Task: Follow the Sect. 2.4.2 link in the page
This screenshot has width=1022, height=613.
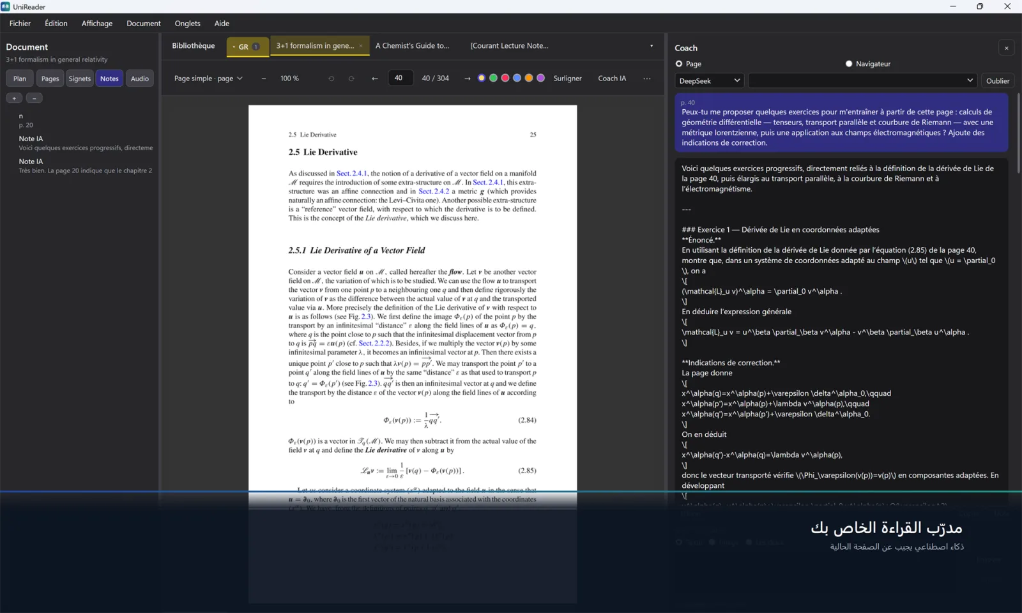Action: [x=434, y=192]
